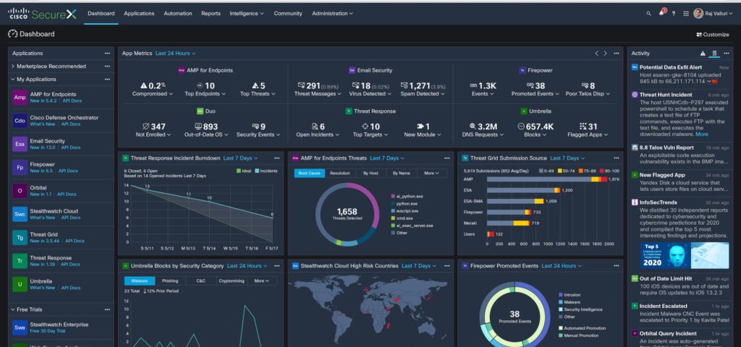
Task: Show Activity alerts triangle filter icon
Action: pos(703,53)
